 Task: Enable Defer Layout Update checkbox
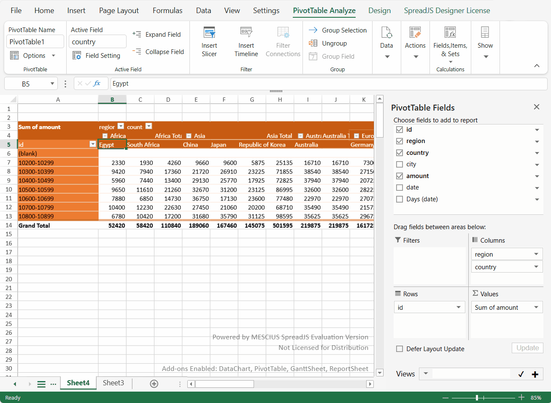(400, 349)
